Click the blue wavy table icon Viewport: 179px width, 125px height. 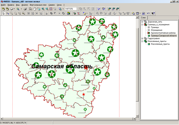pyautogui.click(x=143, y=13)
